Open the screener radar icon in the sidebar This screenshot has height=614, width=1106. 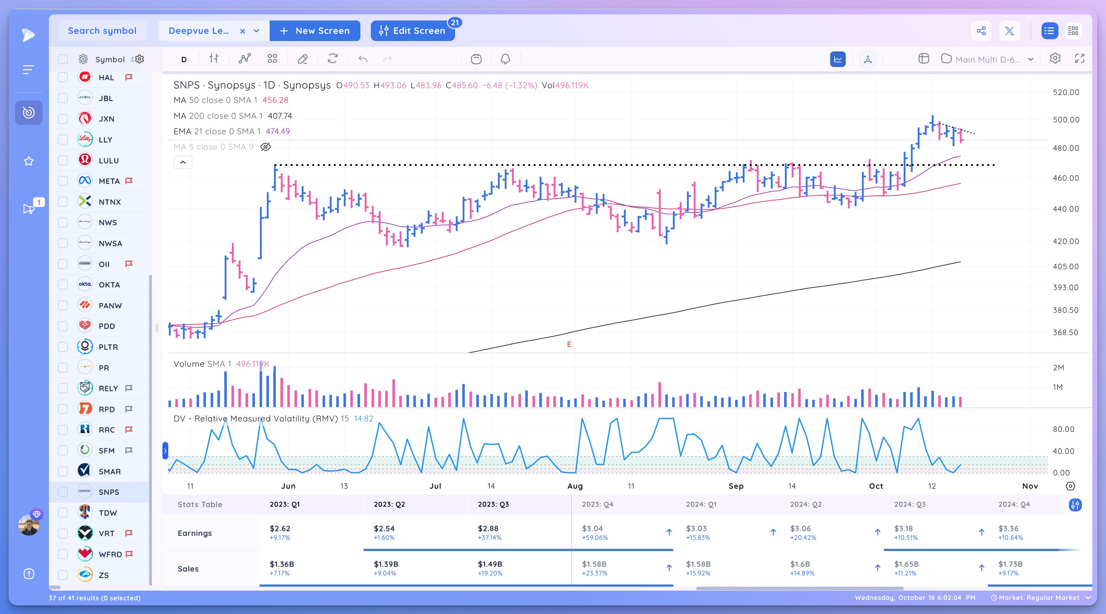(29, 112)
